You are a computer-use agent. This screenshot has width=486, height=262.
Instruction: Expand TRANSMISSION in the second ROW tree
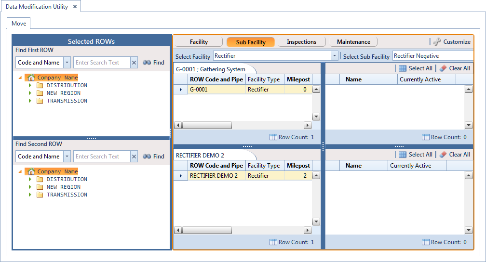click(30, 195)
